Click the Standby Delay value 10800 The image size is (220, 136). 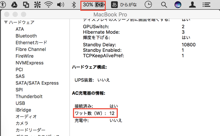[x=189, y=45]
